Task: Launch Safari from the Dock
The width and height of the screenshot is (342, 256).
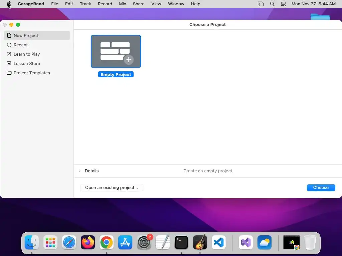Action: click(x=69, y=242)
